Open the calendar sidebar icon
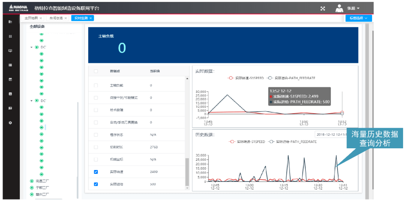Viewport: 405px width, 200px height. (10, 79)
